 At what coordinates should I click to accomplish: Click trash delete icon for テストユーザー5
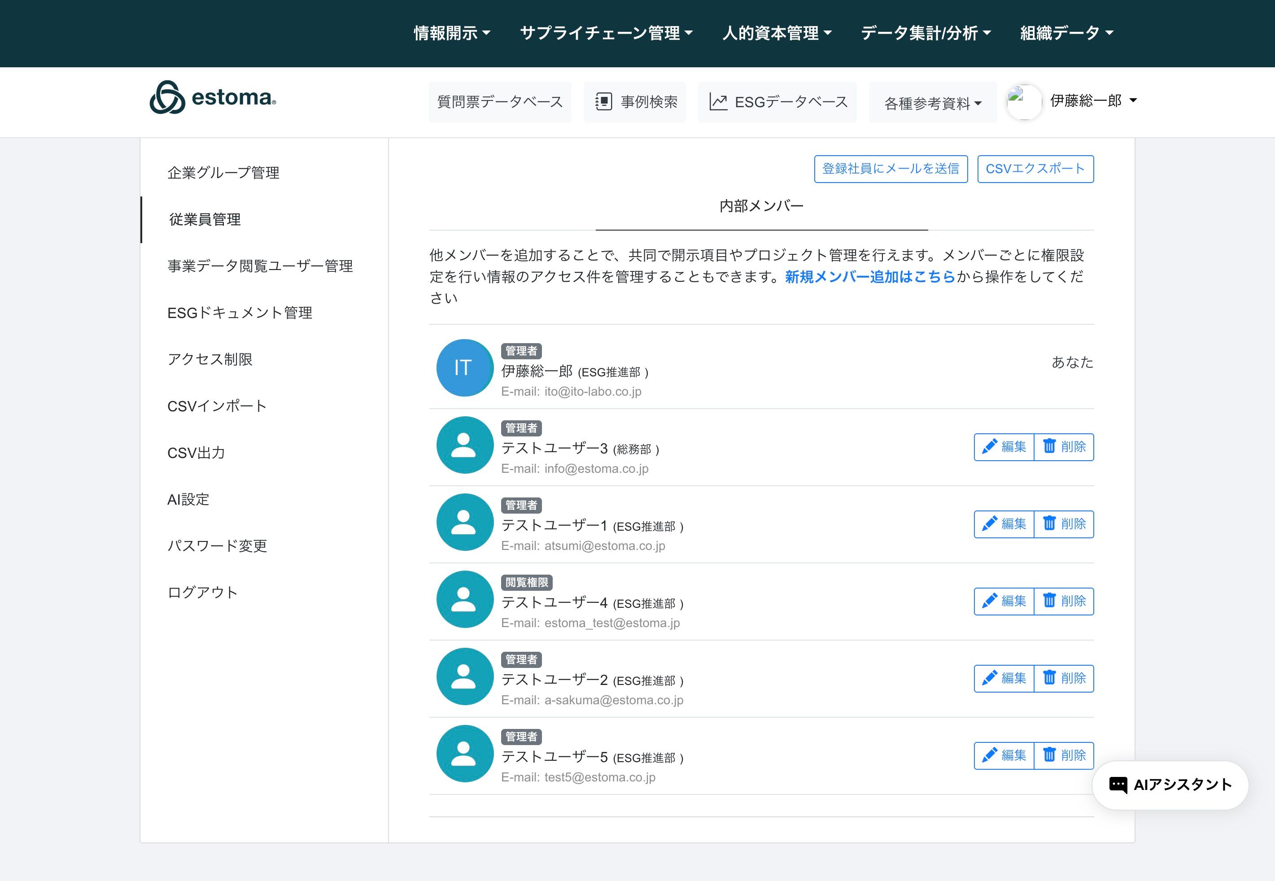pos(1049,755)
